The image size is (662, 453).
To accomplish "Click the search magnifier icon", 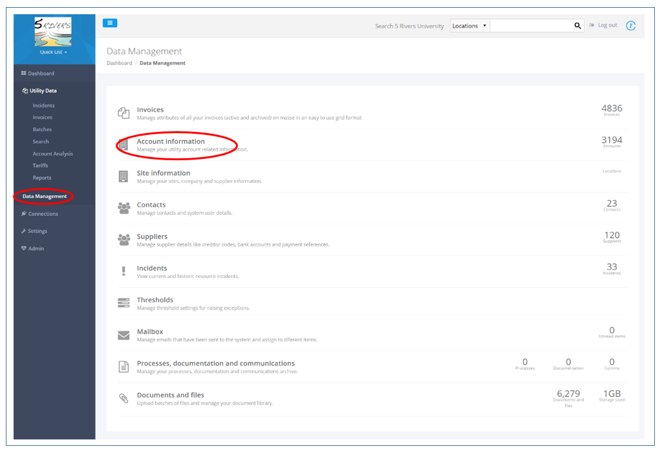I will pos(577,25).
